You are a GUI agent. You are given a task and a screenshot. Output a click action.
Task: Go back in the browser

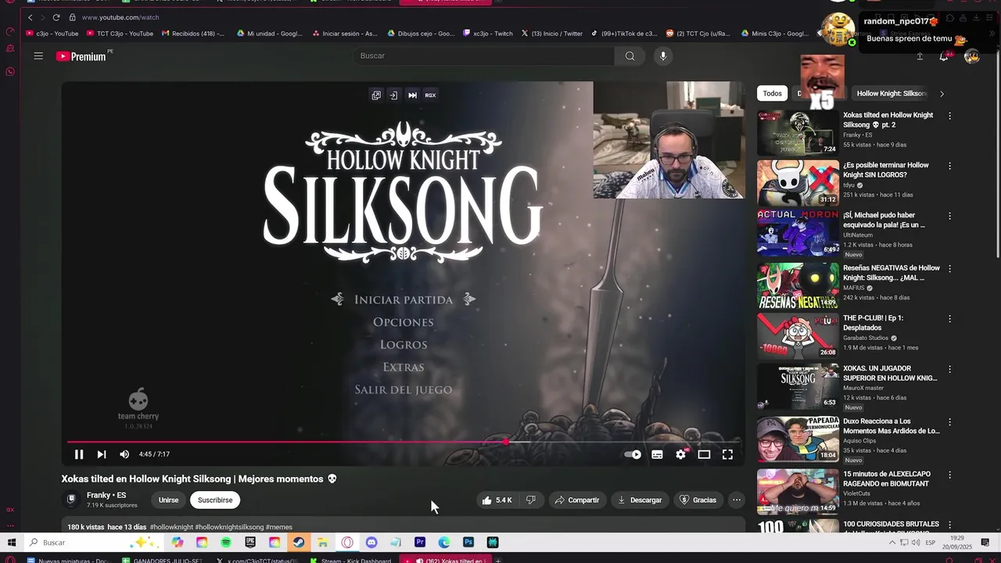[x=30, y=17]
